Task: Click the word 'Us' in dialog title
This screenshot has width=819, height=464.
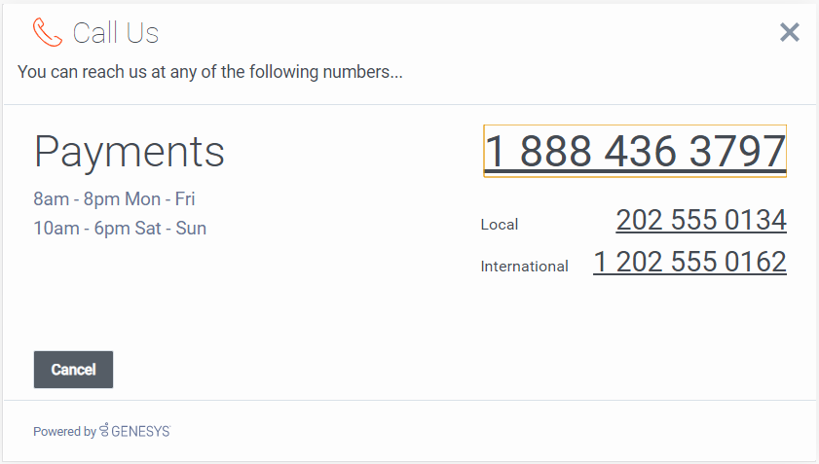Action: tap(141, 33)
